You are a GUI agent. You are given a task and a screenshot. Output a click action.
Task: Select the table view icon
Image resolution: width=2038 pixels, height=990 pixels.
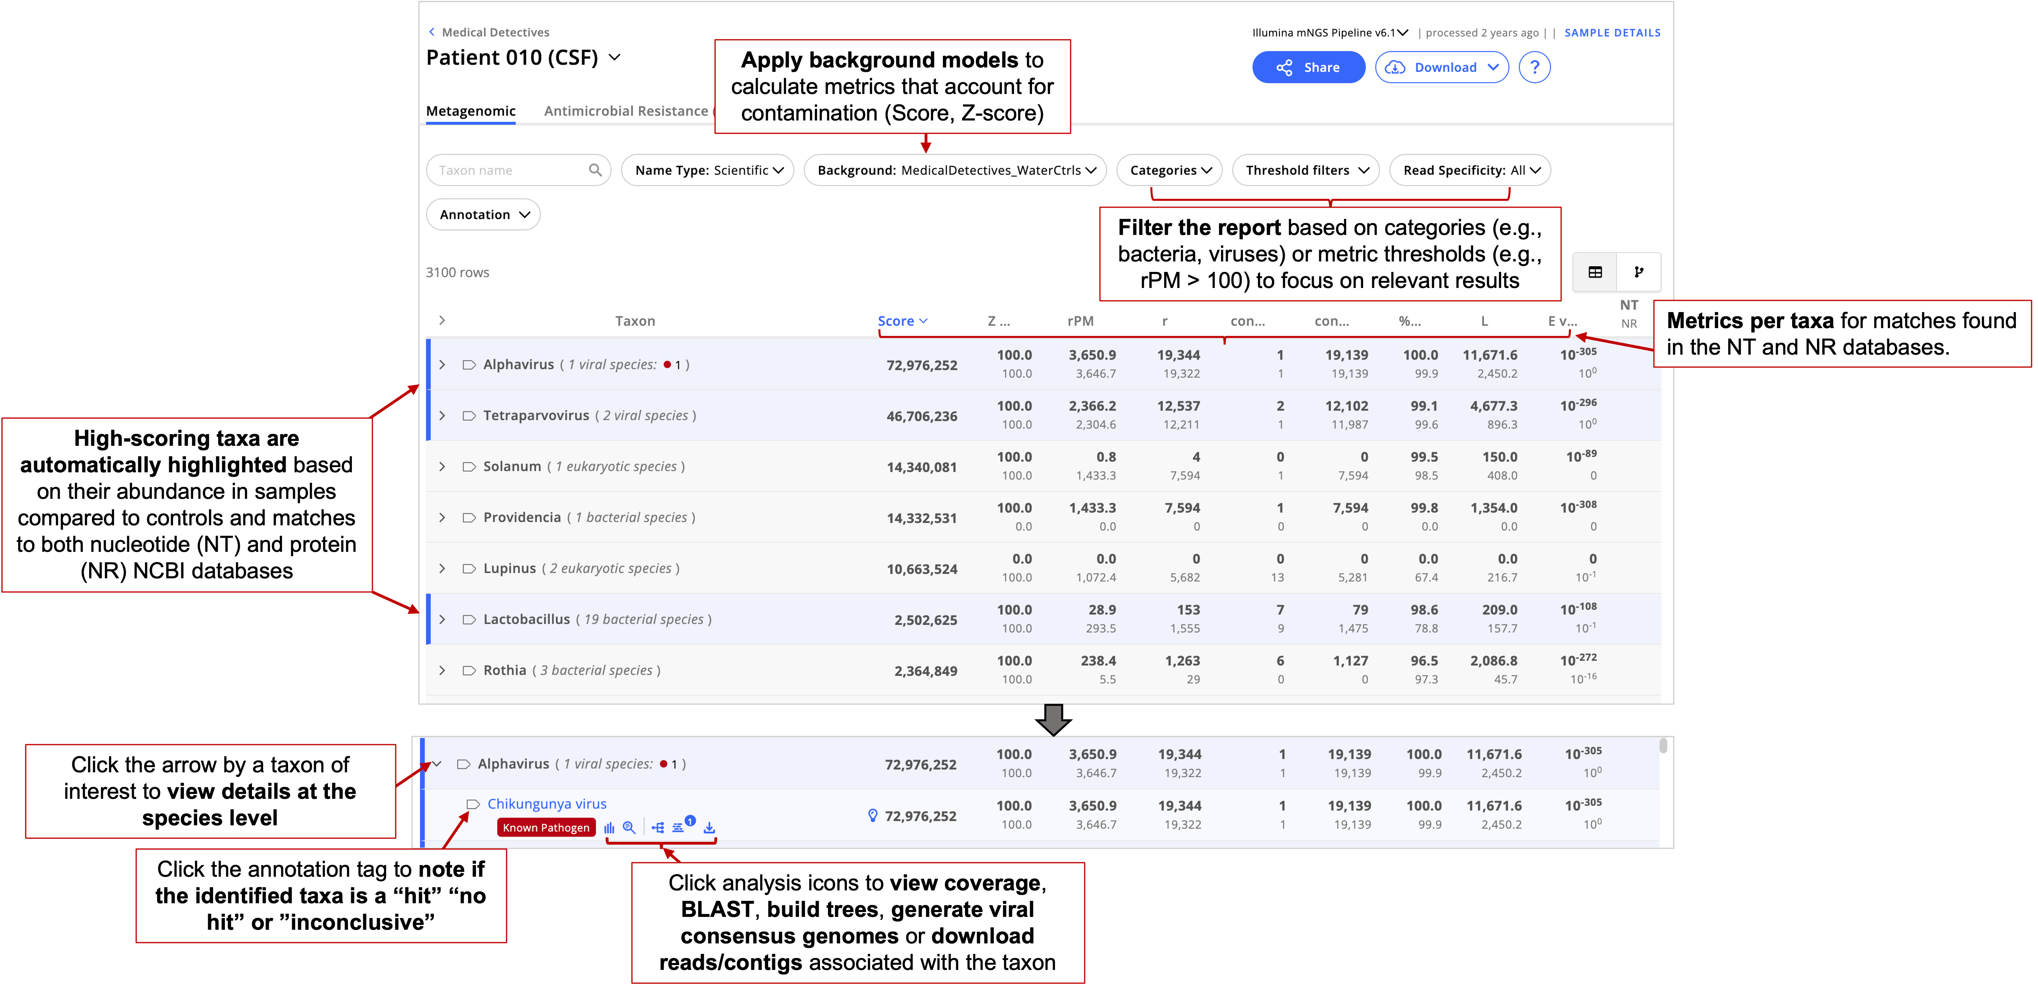pyautogui.click(x=1595, y=272)
